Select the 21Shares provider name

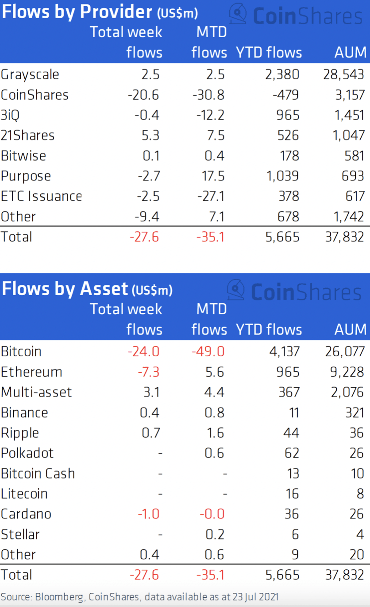(28, 135)
